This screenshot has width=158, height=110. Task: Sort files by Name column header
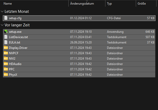[8, 4]
